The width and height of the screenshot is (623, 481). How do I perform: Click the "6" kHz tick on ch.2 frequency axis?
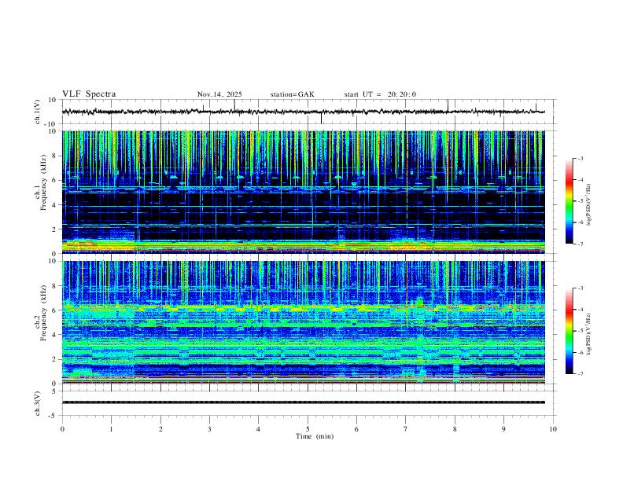tap(54, 310)
